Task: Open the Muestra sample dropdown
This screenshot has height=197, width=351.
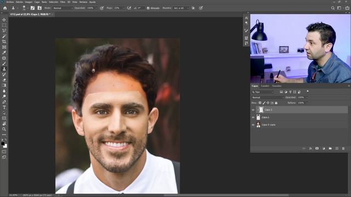Action: [181, 8]
